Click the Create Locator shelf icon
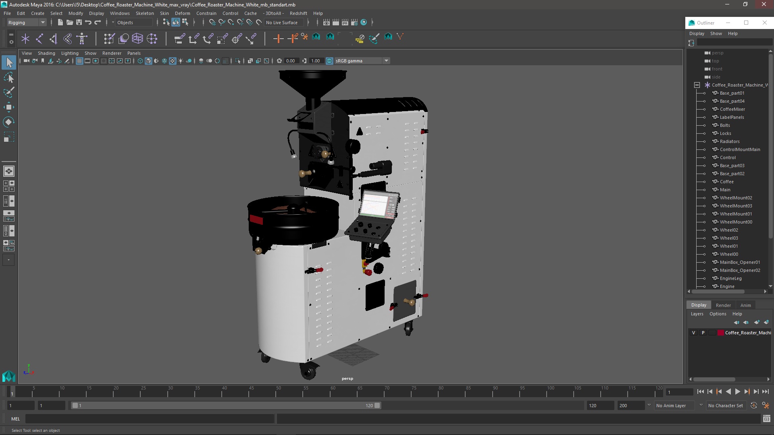Image resolution: width=774 pixels, height=435 pixels. coord(25,39)
